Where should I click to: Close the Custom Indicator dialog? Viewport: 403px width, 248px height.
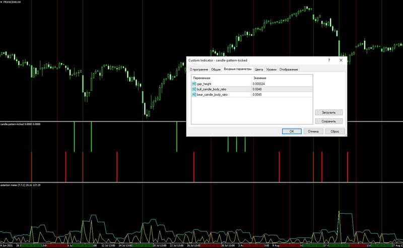(341, 60)
